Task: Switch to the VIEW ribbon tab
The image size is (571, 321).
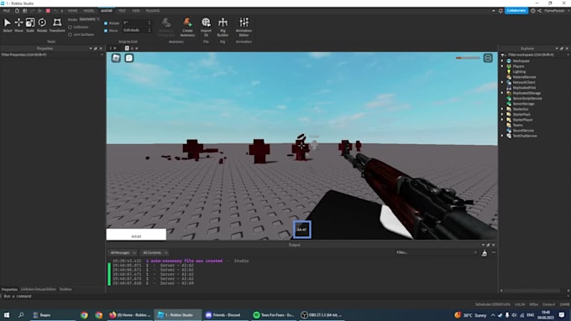Action: pos(136,11)
